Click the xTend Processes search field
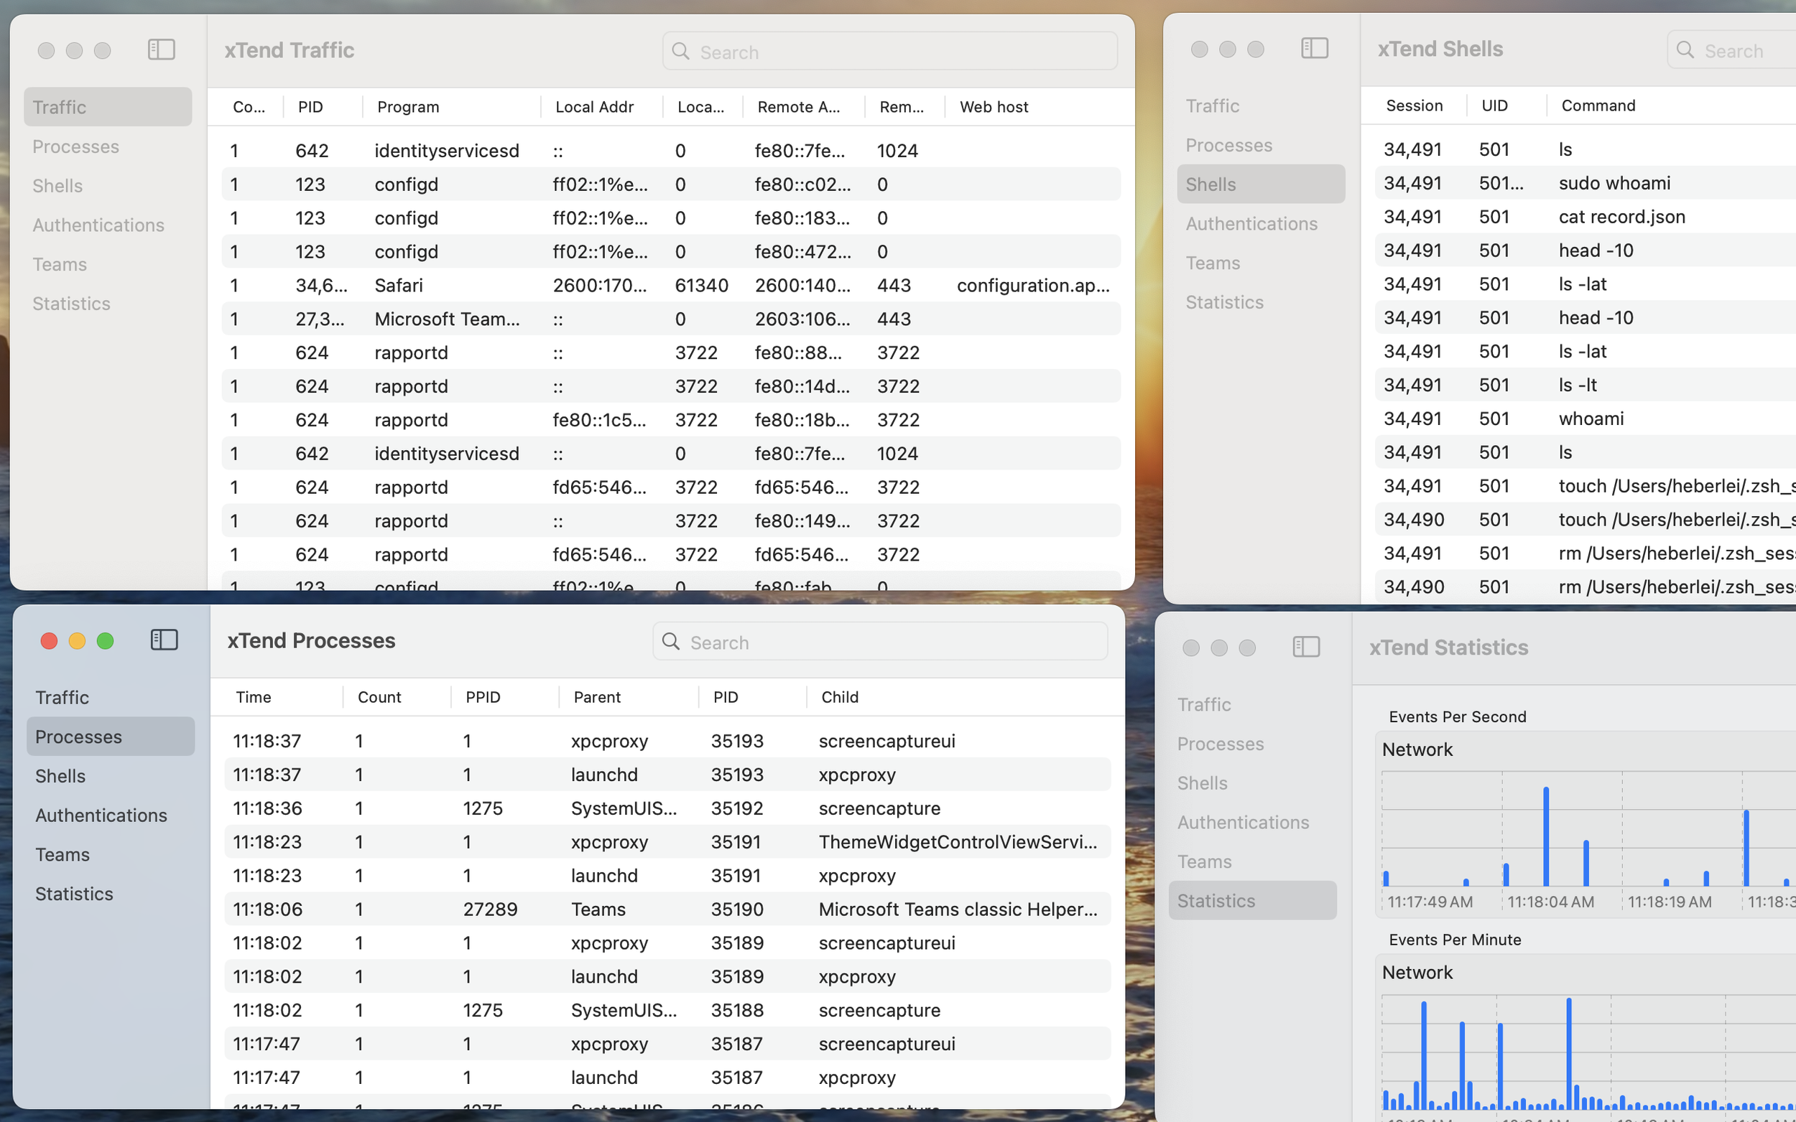Viewport: 1796px width, 1122px height. coord(891,642)
